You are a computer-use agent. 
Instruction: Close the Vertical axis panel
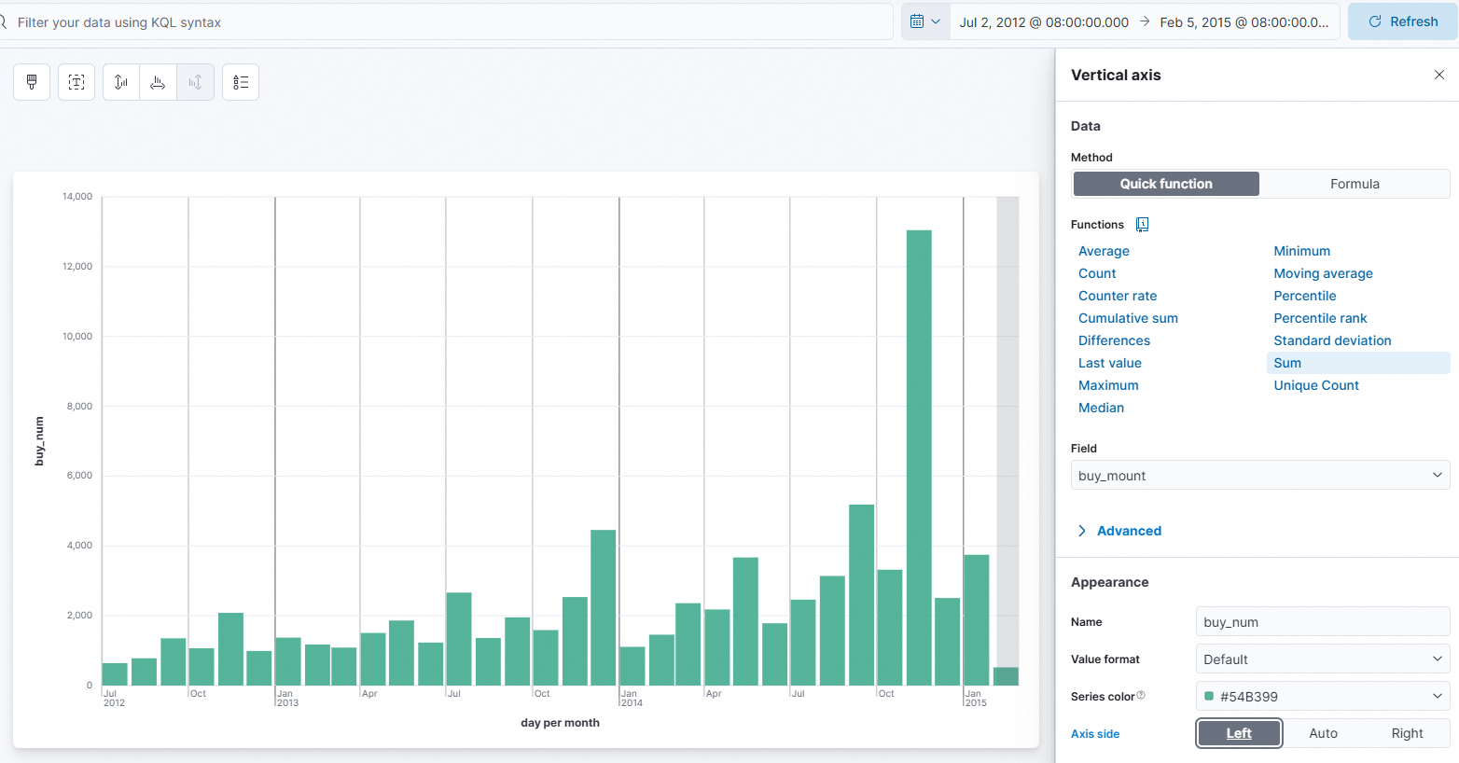click(1438, 75)
